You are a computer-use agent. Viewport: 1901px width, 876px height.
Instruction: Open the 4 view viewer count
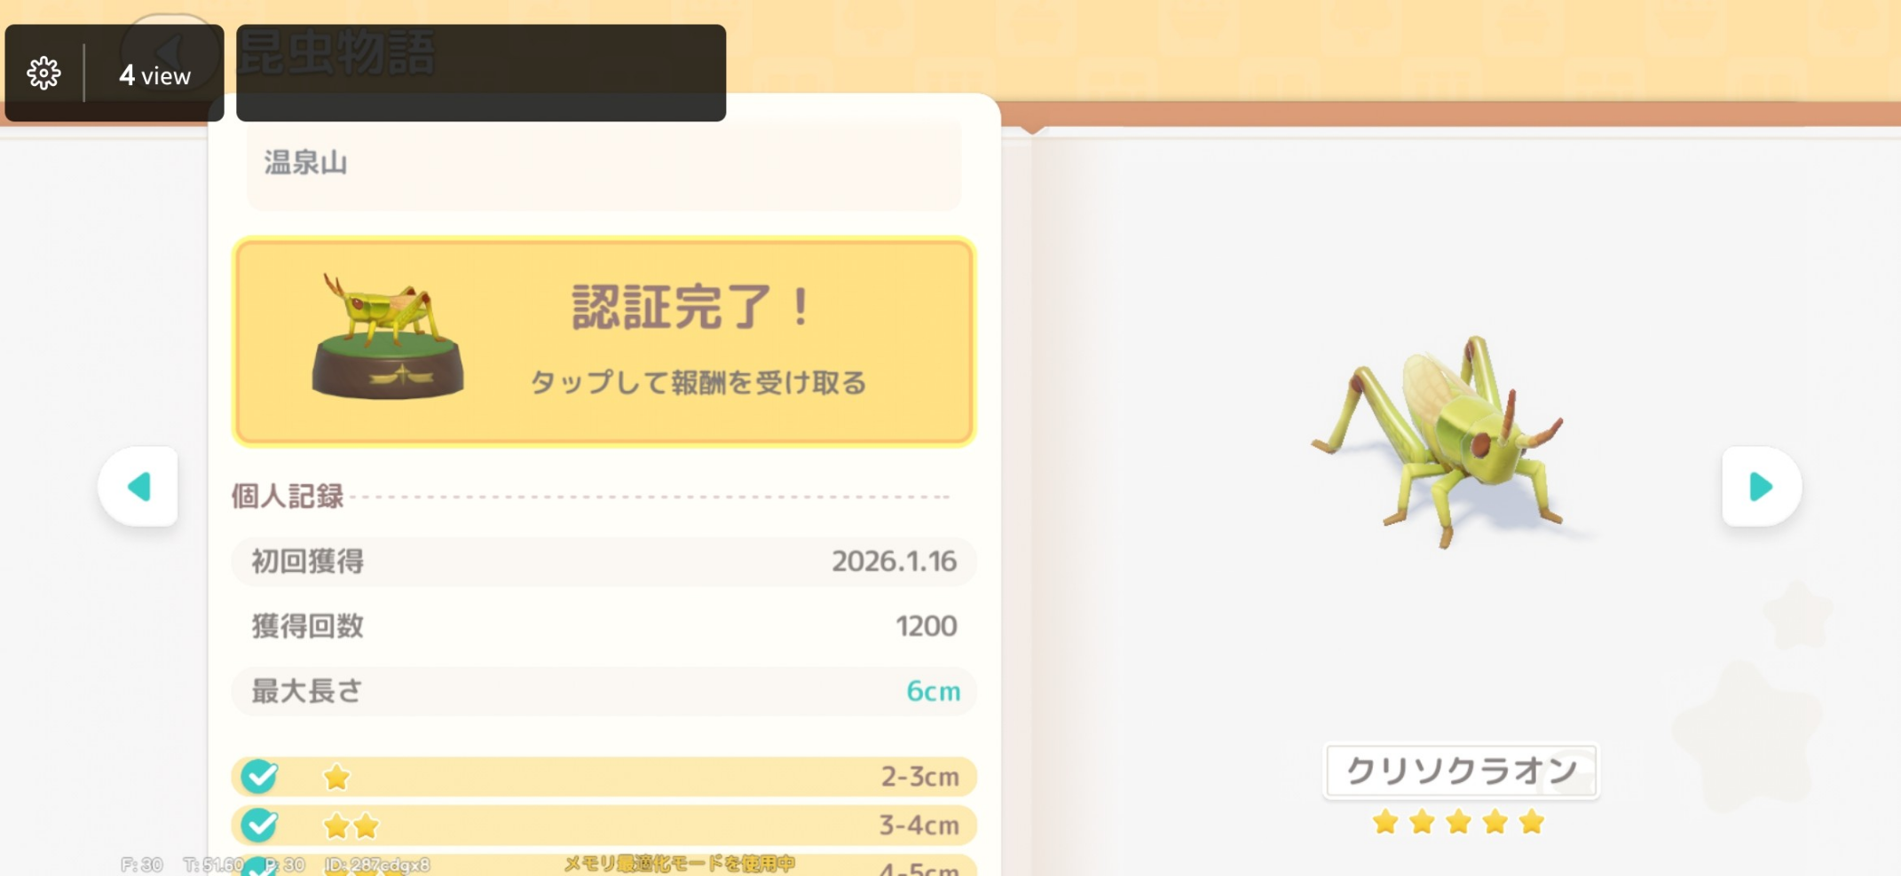(x=154, y=75)
